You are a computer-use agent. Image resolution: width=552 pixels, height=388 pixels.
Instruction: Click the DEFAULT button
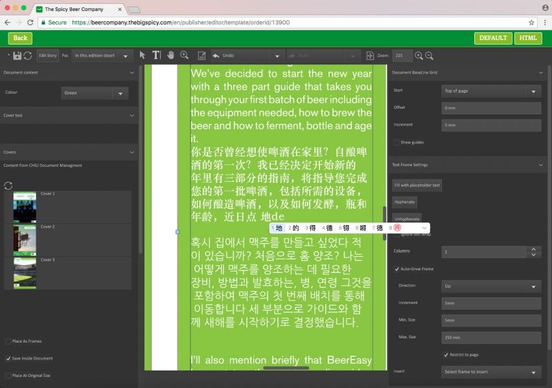tap(493, 38)
